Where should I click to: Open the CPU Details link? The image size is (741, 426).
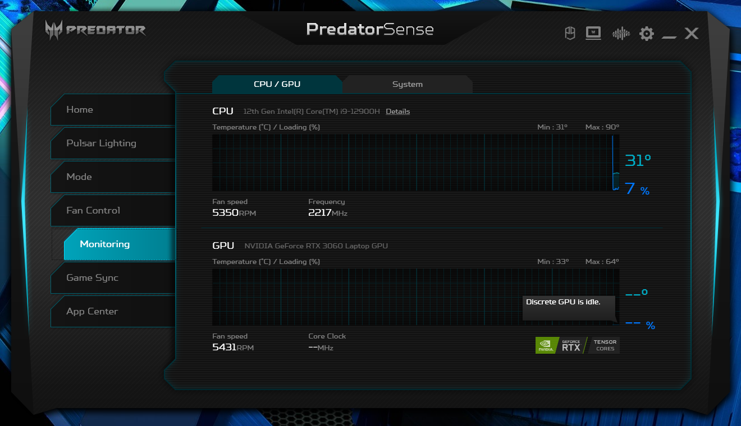tap(398, 112)
